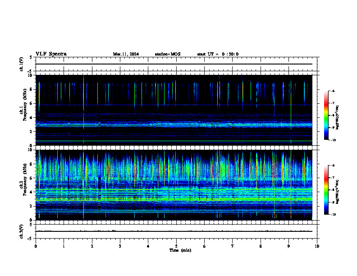The width and height of the screenshot is (357, 276).
Task: Click the "5" tick label of the ch.1(V) axis
Action: point(31,57)
